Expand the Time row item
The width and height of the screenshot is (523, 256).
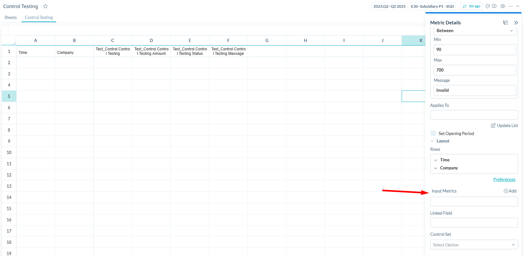tap(436, 160)
